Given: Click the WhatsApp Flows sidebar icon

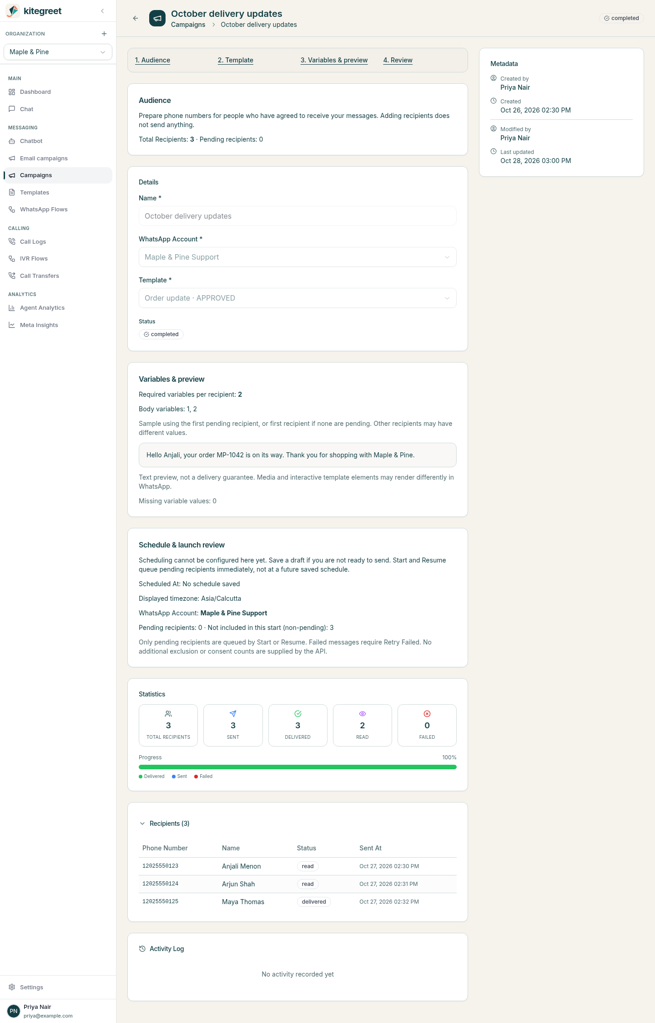Looking at the screenshot, I should [x=12, y=210].
